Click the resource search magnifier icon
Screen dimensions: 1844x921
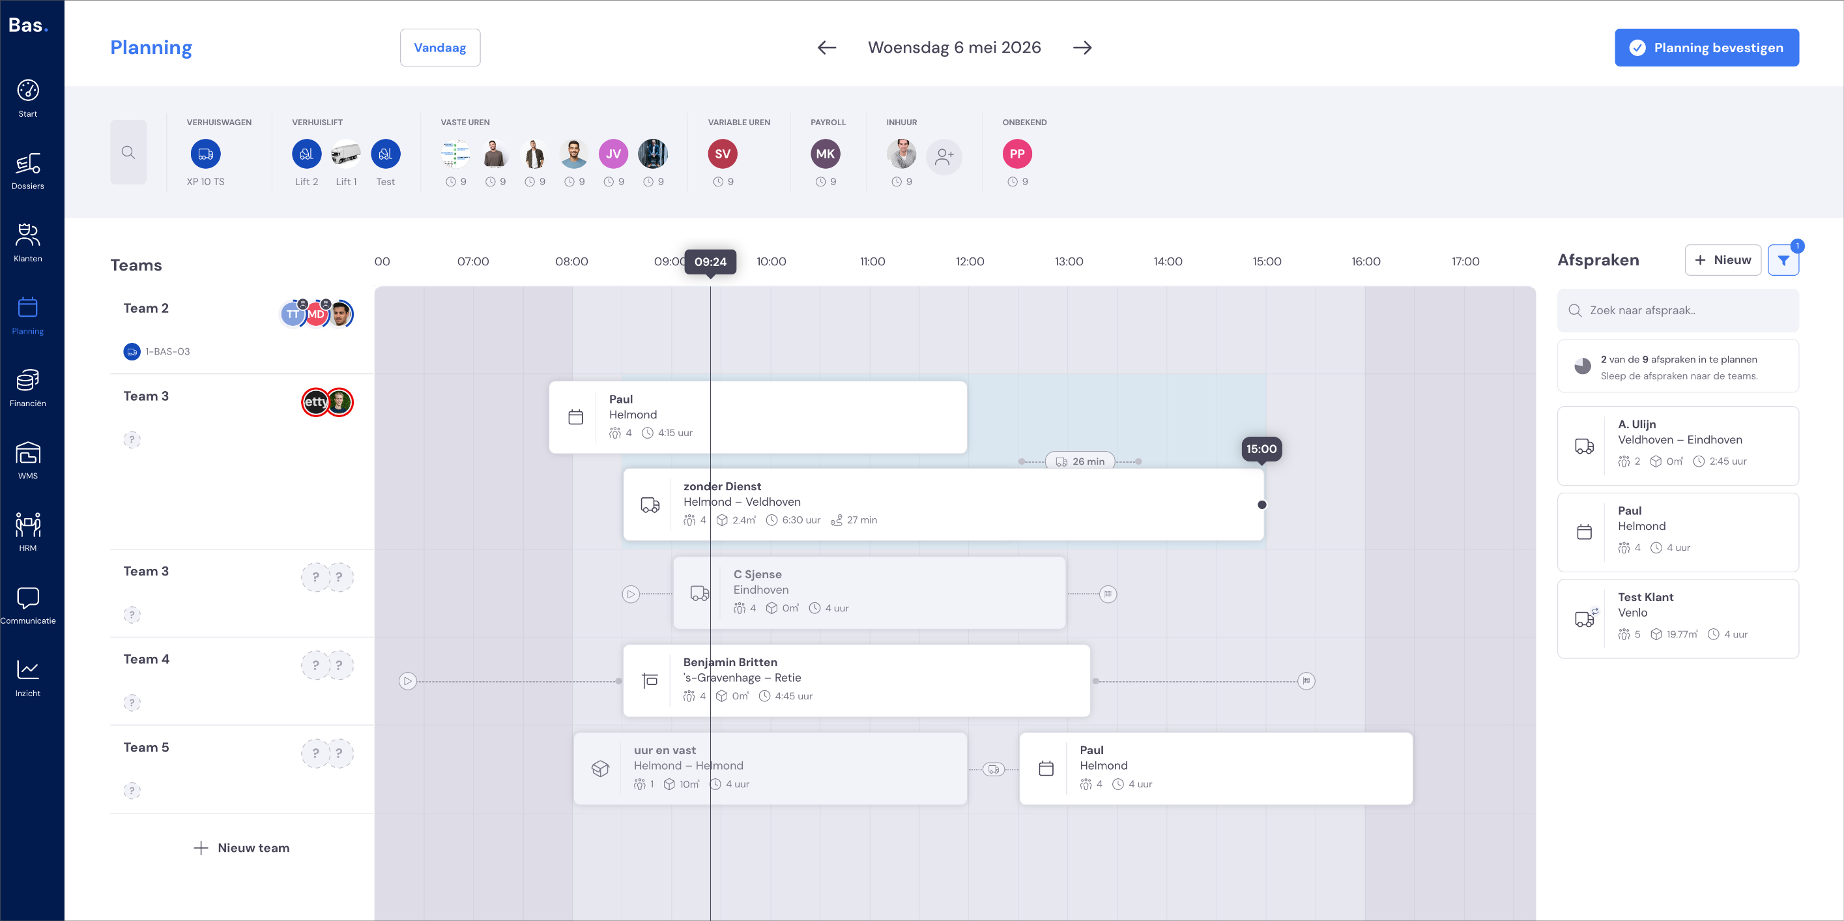[128, 153]
